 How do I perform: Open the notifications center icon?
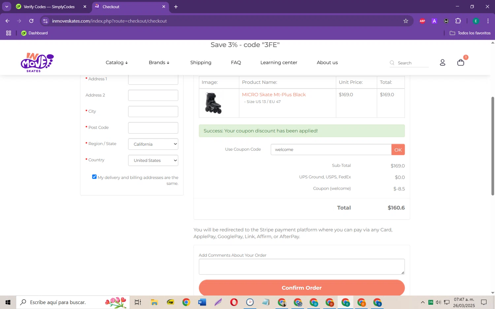click(484, 302)
